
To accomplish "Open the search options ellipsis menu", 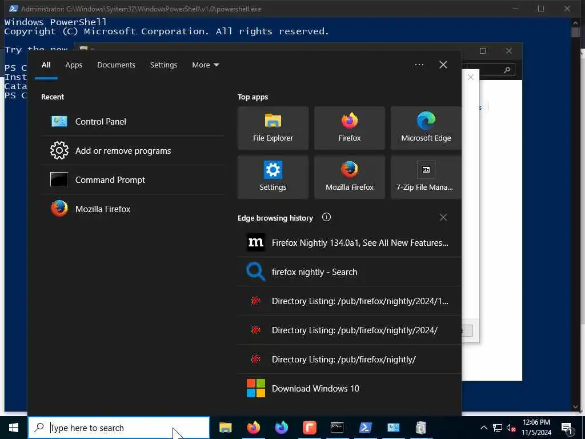I will click(419, 65).
